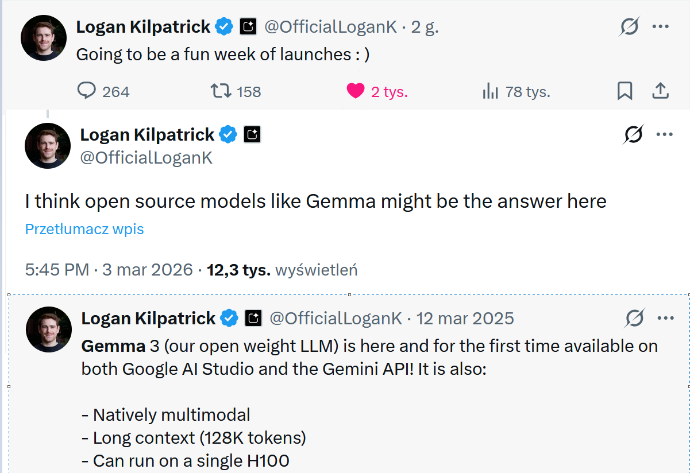
Task: Click the reply icon with 264 replies
Action: 86,91
